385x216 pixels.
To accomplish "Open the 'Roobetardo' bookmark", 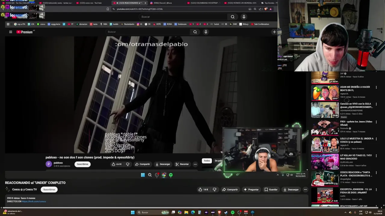I will 128,24.
